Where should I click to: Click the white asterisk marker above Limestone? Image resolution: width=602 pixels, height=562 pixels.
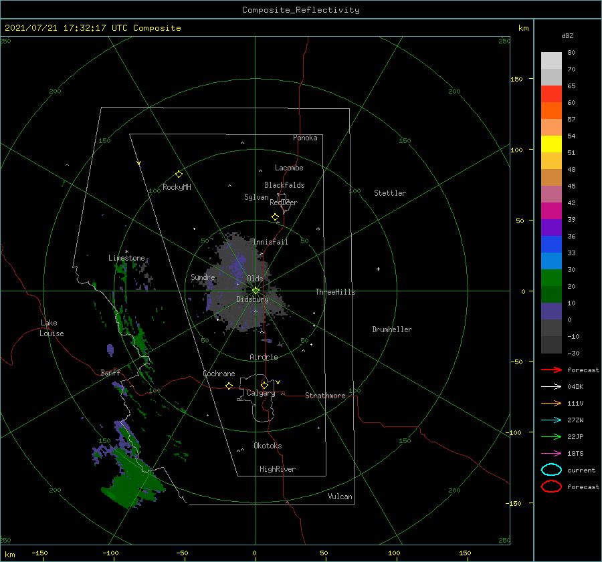126,252
